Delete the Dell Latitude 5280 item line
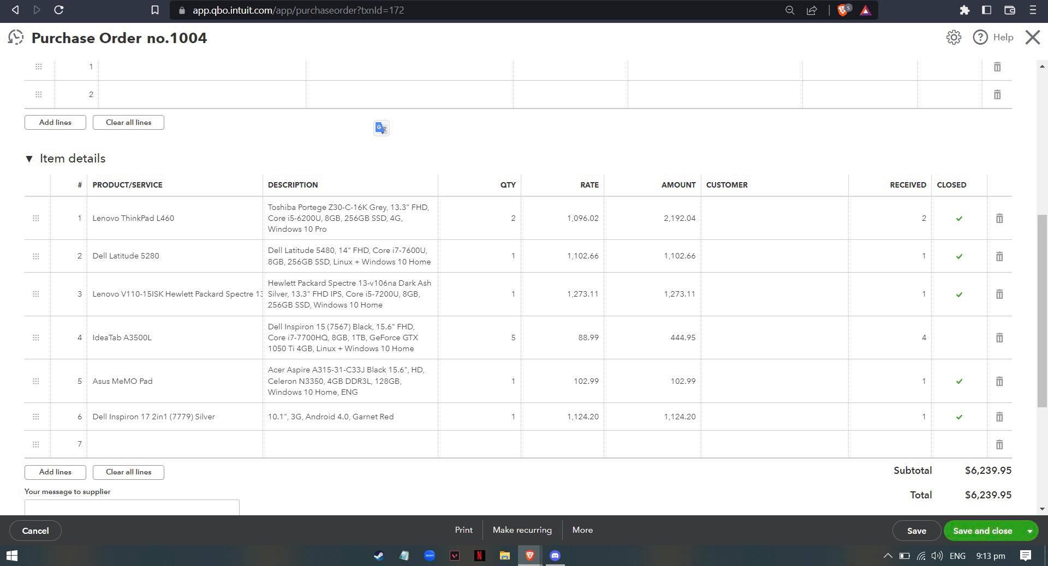Viewport: 1048px width, 566px height. click(999, 256)
